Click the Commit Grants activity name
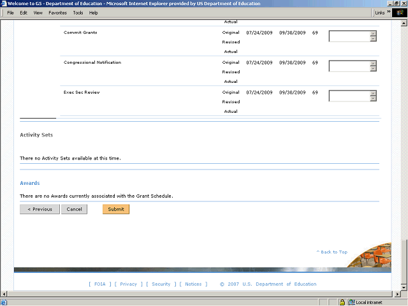The height and width of the screenshot is (306, 408). (x=80, y=33)
